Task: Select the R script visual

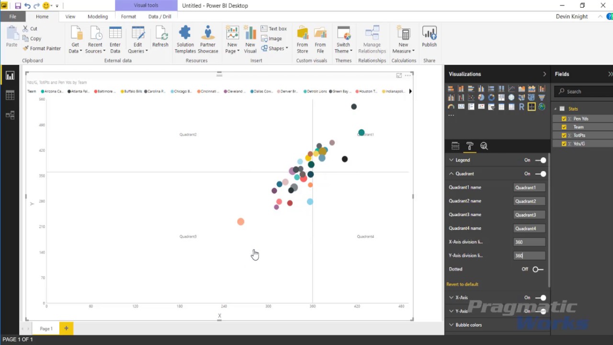Action: [522, 107]
